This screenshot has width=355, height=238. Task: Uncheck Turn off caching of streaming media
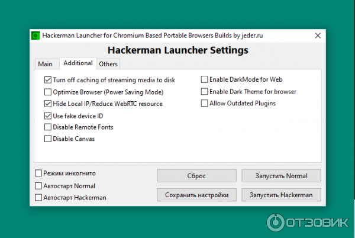tap(48, 80)
